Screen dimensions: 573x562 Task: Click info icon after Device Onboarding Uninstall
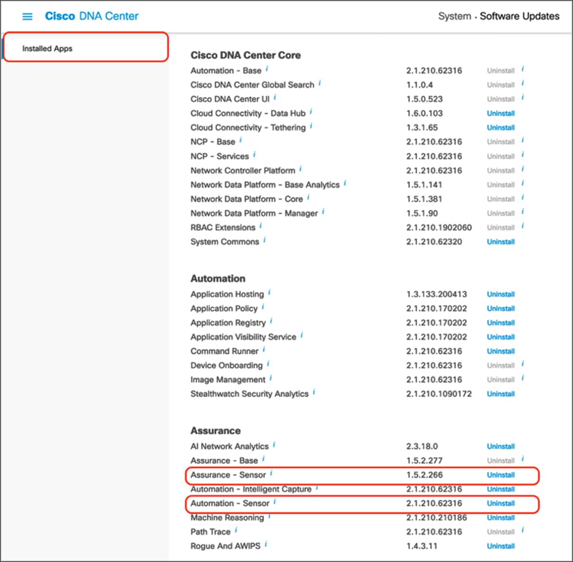523,364
